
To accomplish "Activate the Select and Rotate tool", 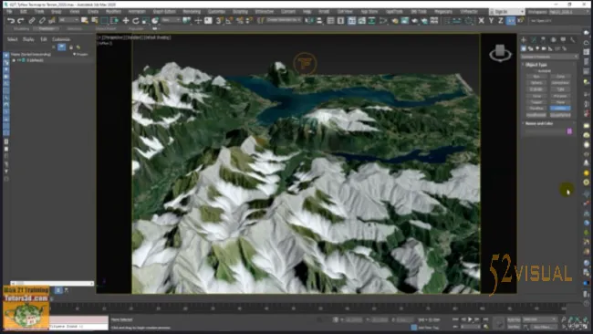I will coord(135,20).
